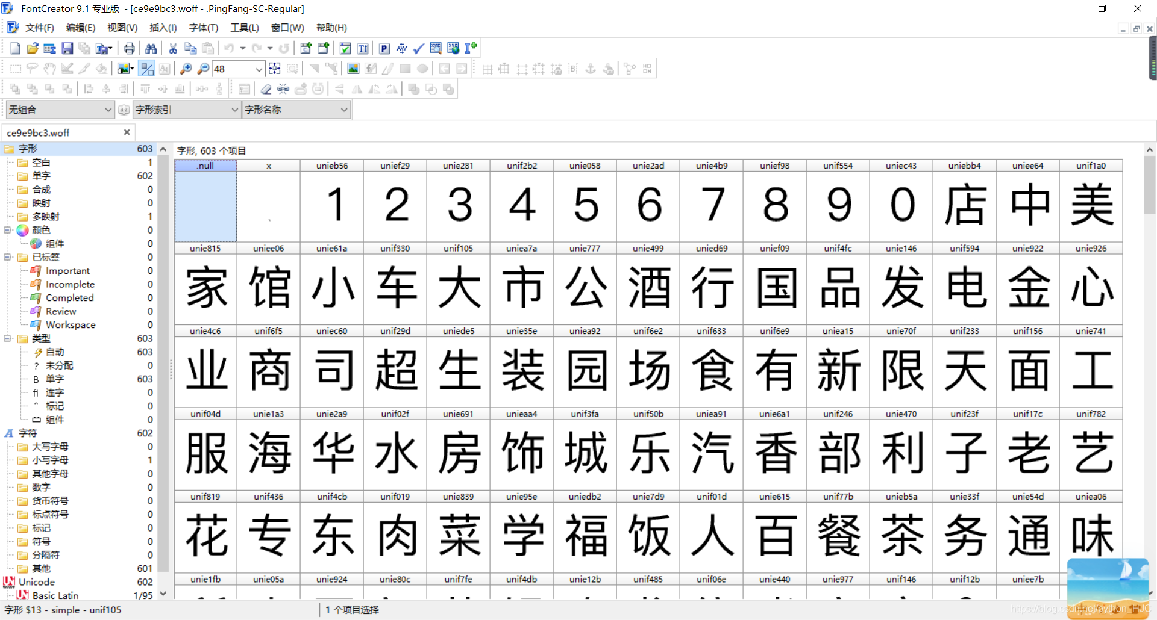The height and width of the screenshot is (620, 1157).
Task: Select the Important tag
Action: tap(67, 271)
